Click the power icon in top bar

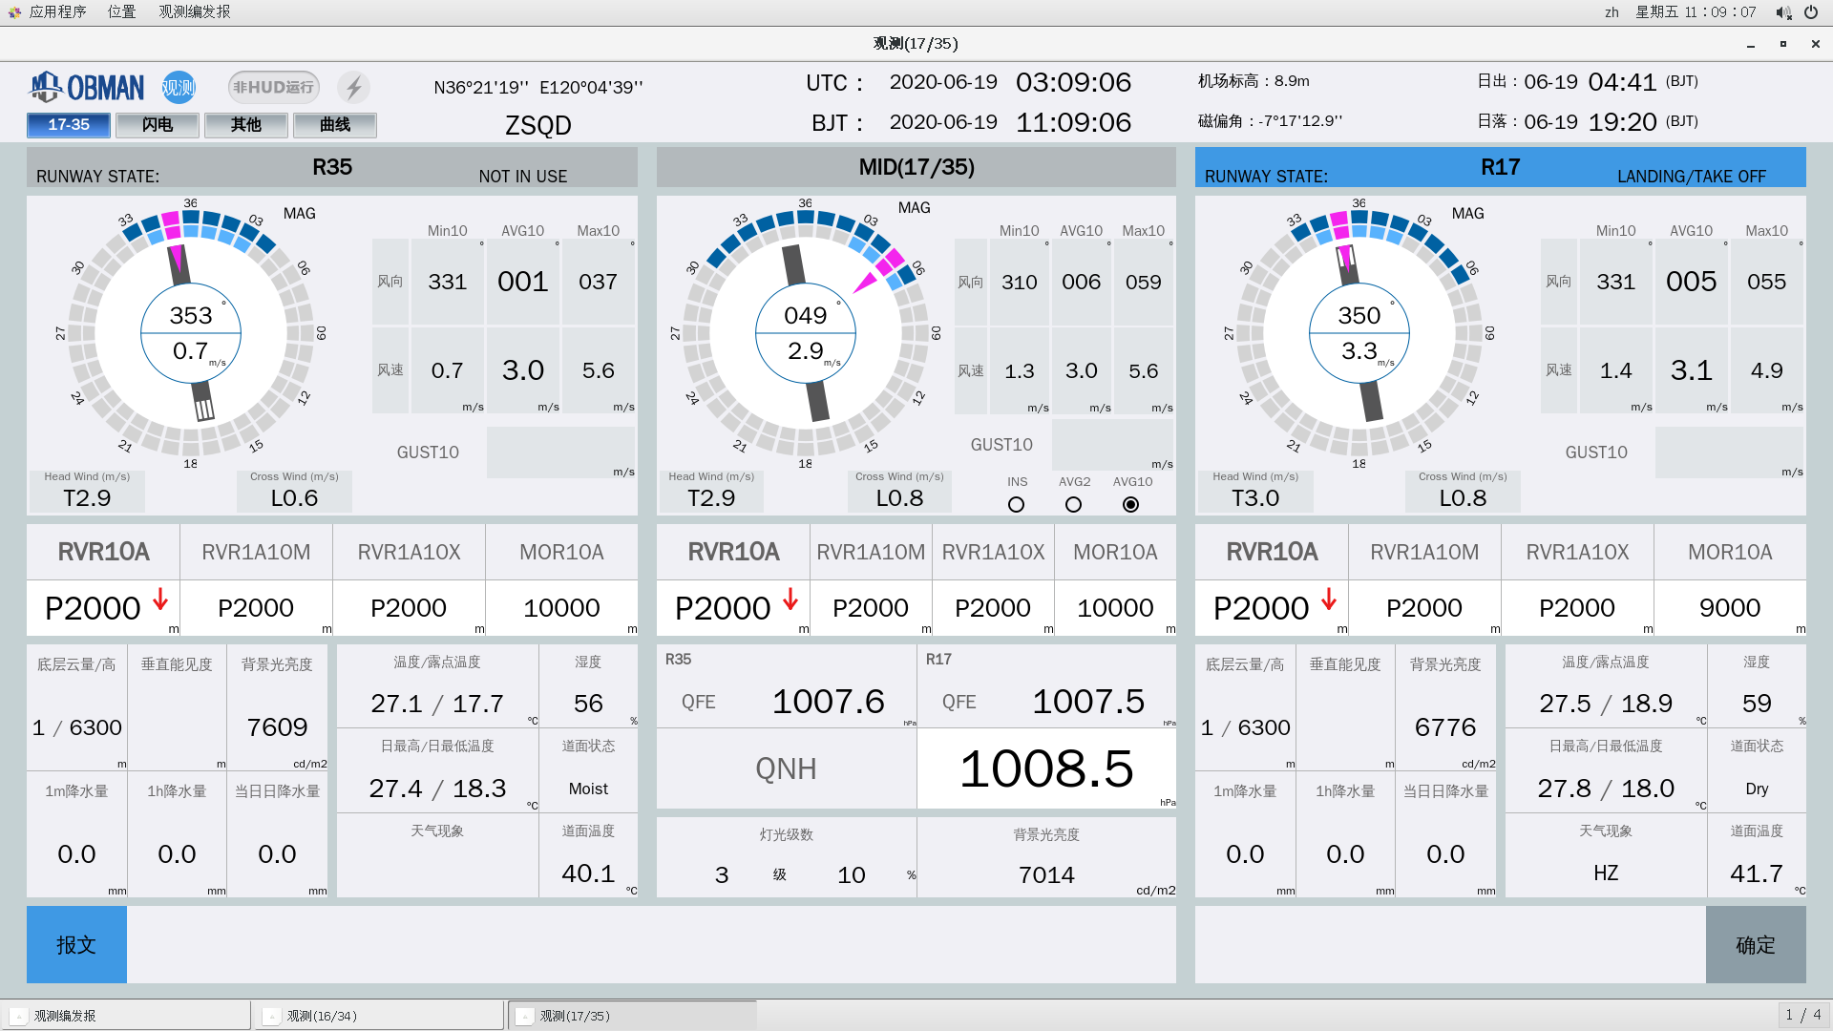[x=1811, y=12]
